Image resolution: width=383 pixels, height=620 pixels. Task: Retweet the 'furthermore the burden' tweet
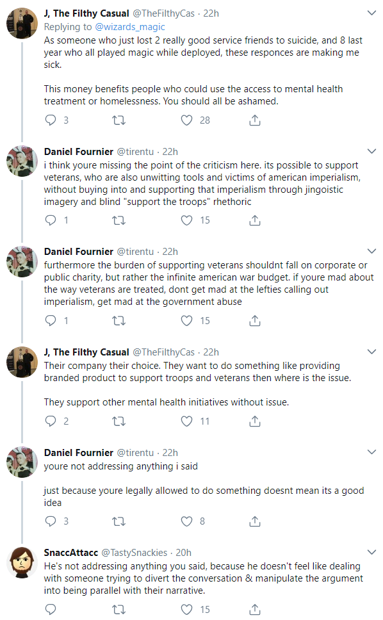click(118, 321)
